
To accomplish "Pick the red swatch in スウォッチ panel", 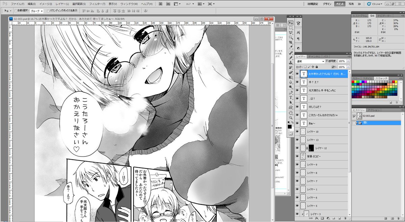I will [353, 82].
